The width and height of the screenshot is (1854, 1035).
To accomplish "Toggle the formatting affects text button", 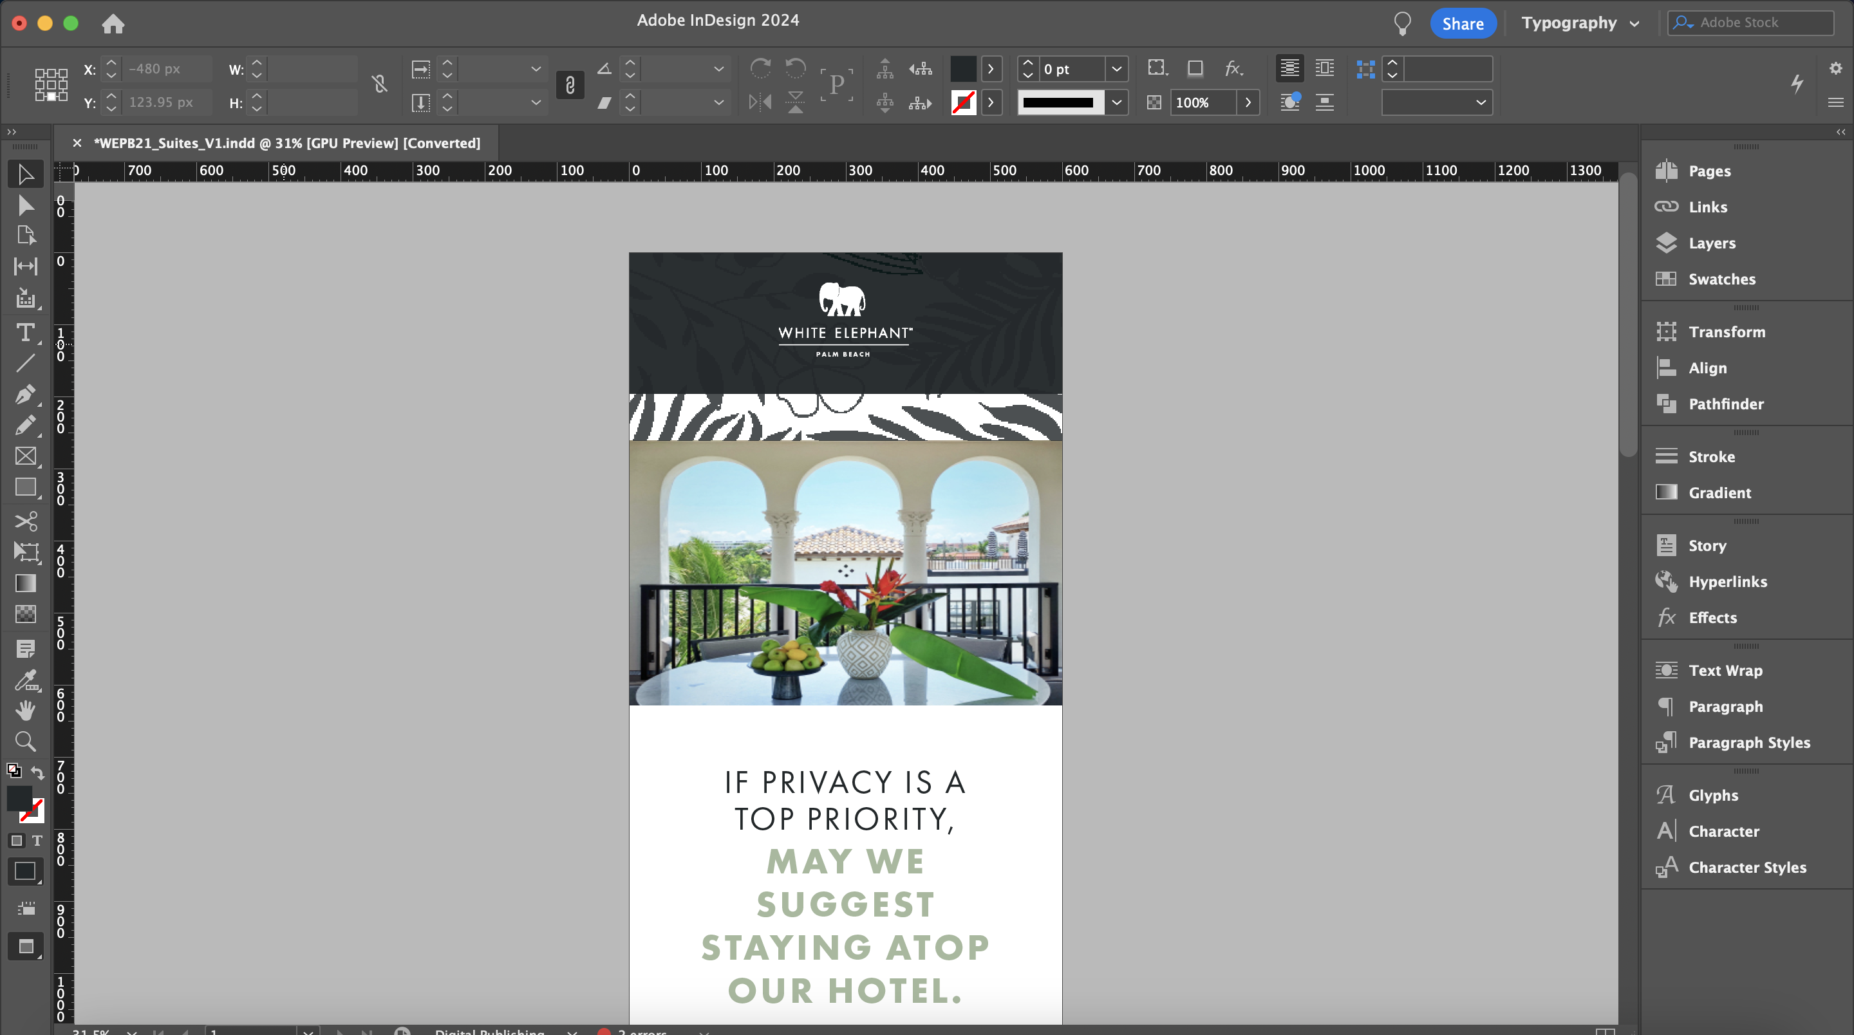I will (37, 841).
